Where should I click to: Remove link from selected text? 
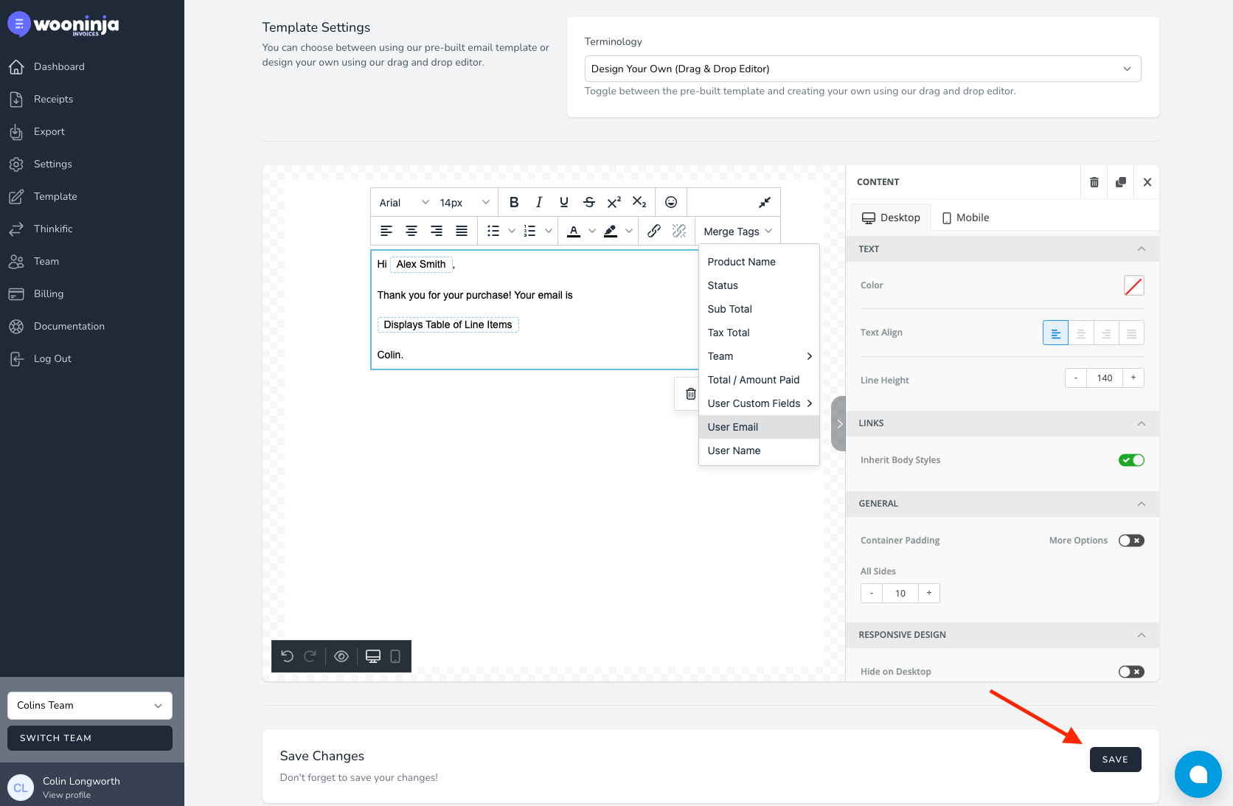pyautogui.click(x=679, y=231)
